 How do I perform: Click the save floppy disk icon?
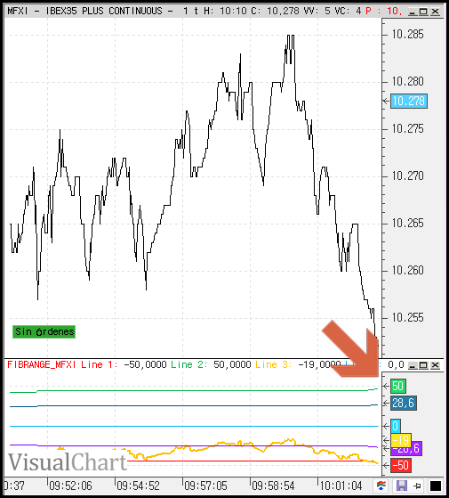coord(402,486)
